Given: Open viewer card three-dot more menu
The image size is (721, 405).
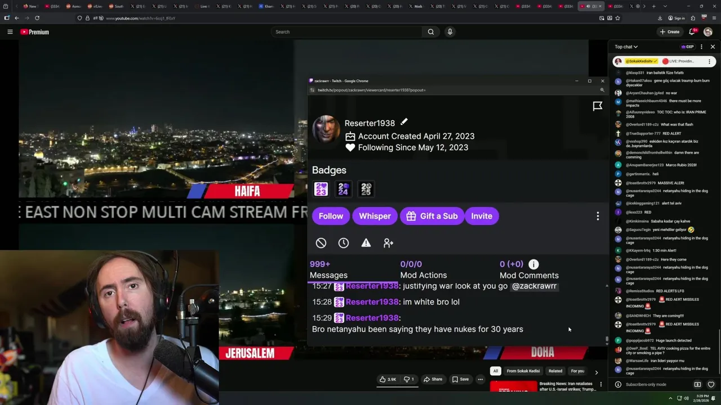Looking at the screenshot, I should (598, 216).
